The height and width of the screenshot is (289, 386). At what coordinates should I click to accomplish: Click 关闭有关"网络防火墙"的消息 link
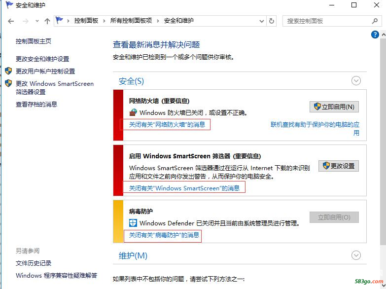[167, 124]
